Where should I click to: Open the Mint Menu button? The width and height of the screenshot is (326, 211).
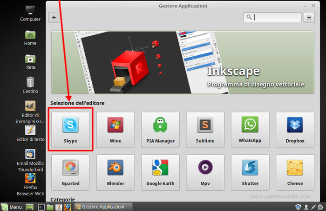(12, 207)
